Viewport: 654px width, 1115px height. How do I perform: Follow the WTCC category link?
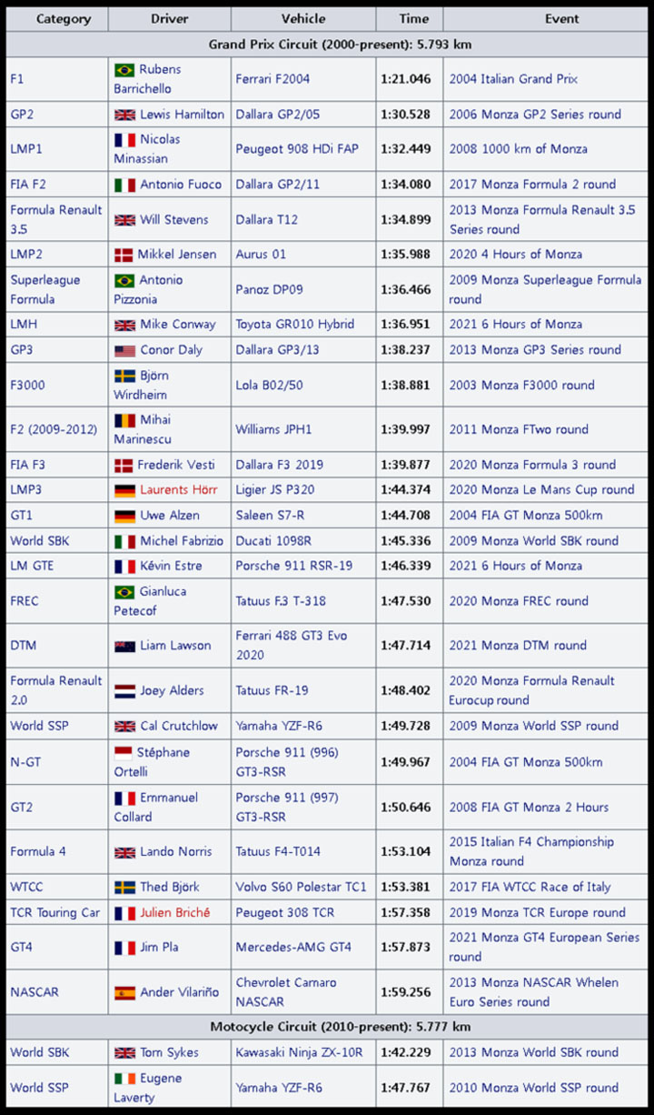point(27,888)
